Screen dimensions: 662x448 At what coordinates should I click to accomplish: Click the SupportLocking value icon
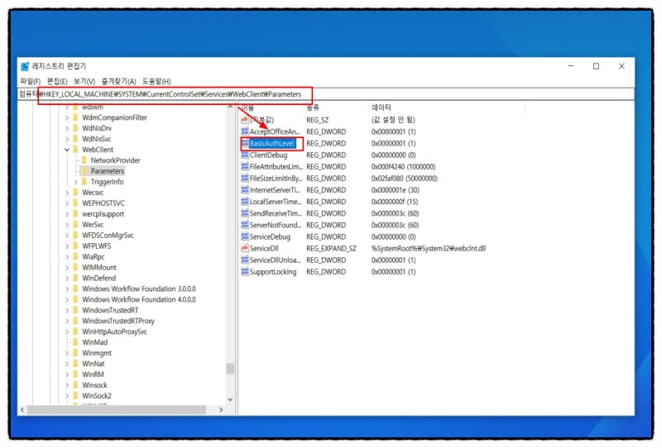245,272
